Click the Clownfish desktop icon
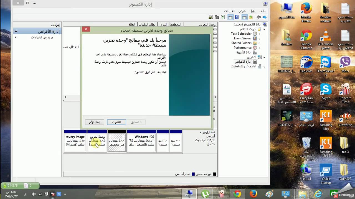355x199 pixels. [x=345, y=118]
